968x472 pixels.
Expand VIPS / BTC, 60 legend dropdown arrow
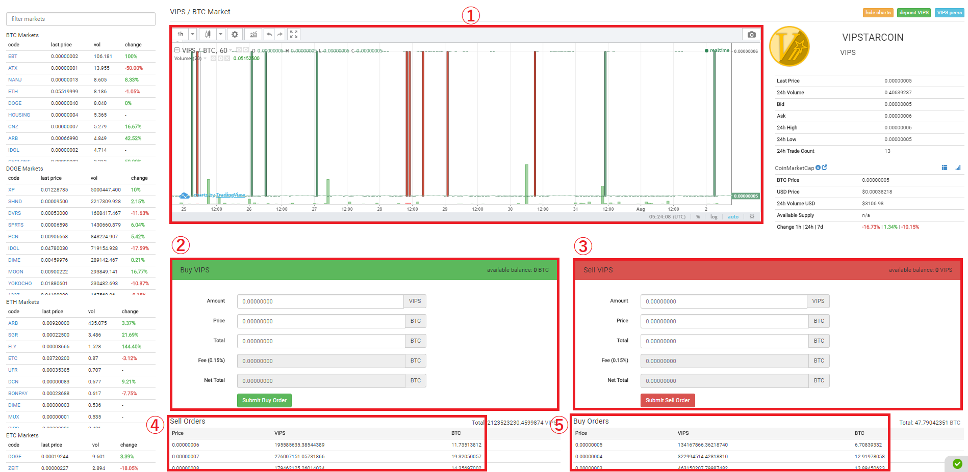(x=231, y=50)
